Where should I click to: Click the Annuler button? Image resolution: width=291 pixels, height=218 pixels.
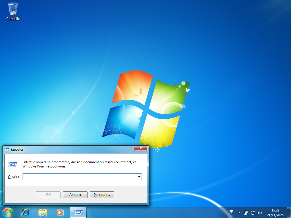75,195
